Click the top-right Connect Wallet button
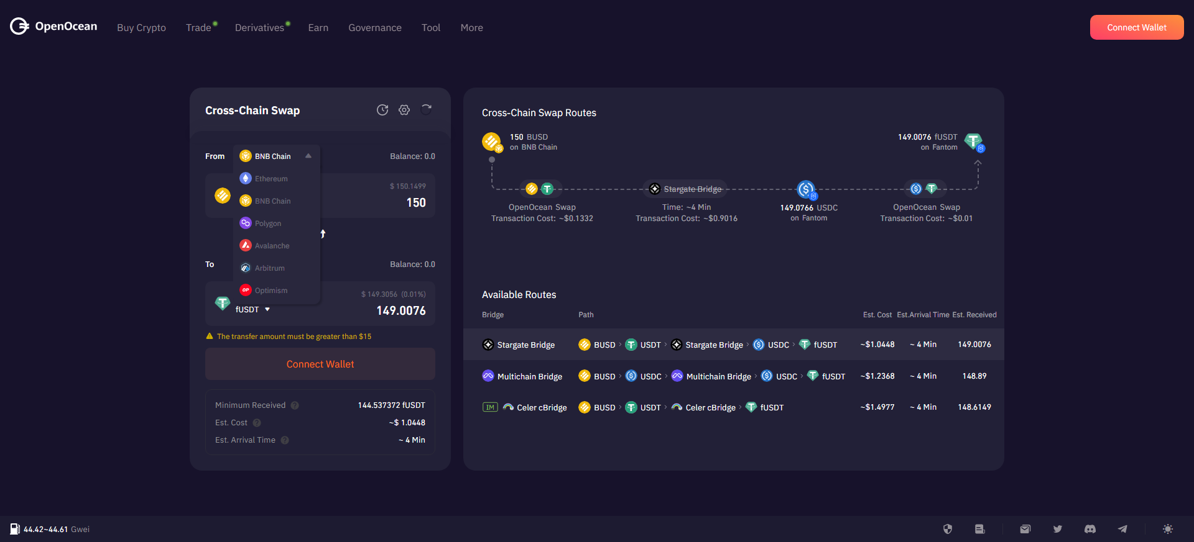Viewport: 1194px width, 542px height. (x=1136, y=27)
